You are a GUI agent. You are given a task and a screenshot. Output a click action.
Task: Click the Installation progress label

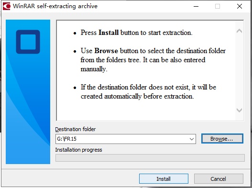coord(78,150)
